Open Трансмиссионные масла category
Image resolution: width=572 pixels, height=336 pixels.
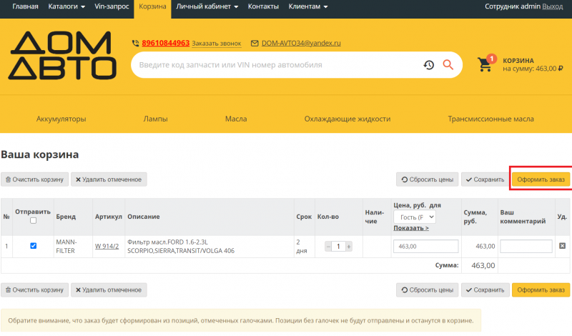[490, 119]
